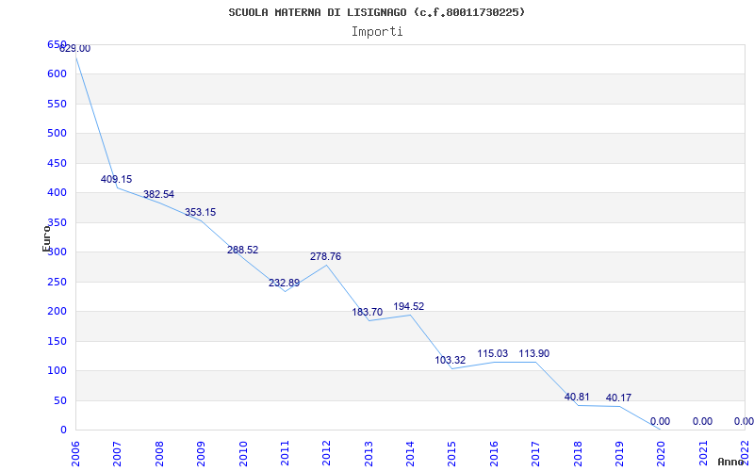Click y-axis value 100
The image size is (754, 471).
pyautogui.click(x=57, y=370)
